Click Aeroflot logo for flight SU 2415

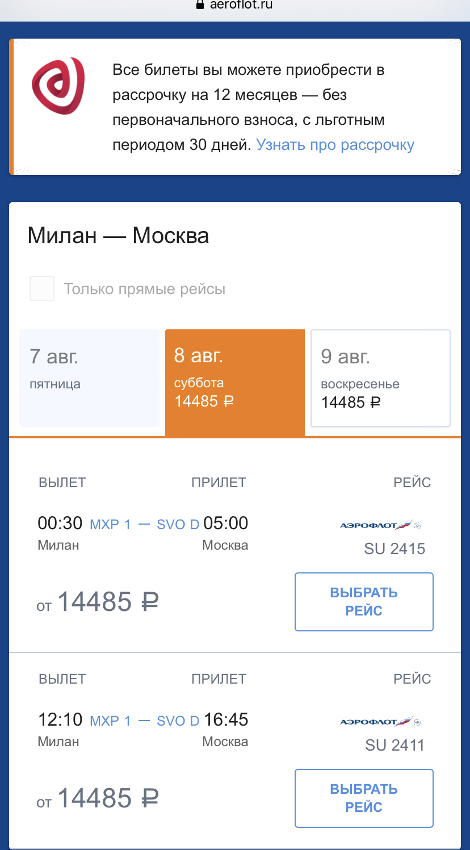click(x=380, y=525)
